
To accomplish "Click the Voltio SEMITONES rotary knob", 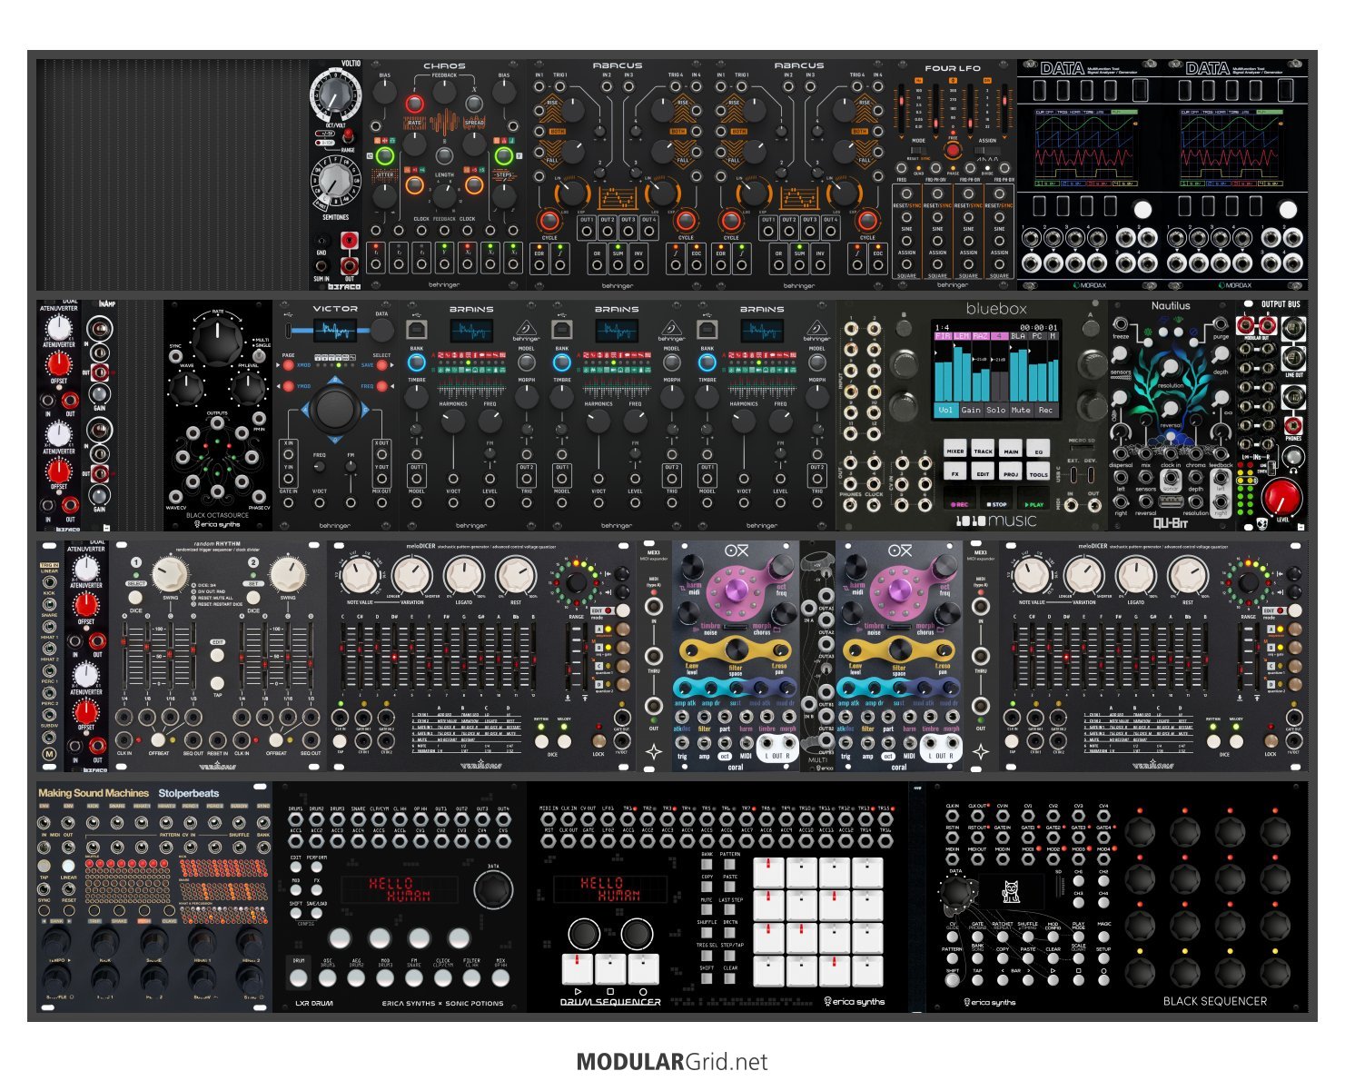I will 335,182.
